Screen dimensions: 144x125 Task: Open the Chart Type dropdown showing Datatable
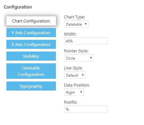pos(76,24)
